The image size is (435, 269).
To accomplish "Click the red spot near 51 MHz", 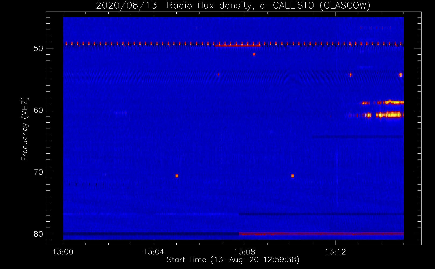I will point(254,54).
